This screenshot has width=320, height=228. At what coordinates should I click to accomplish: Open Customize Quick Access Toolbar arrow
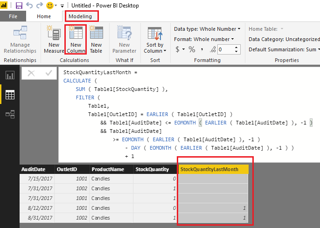pos(62,6)
